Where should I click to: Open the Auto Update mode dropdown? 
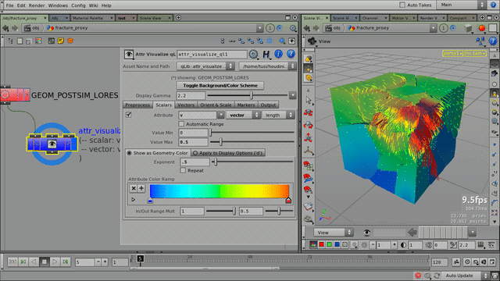point(466,276)
